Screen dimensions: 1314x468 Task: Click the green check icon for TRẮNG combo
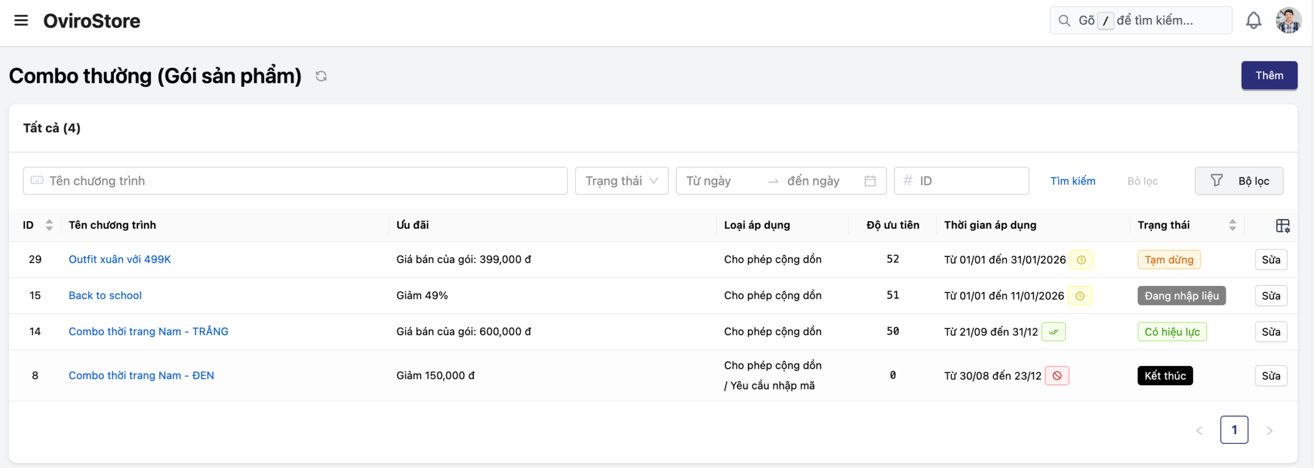click(x=1053, y=332)
